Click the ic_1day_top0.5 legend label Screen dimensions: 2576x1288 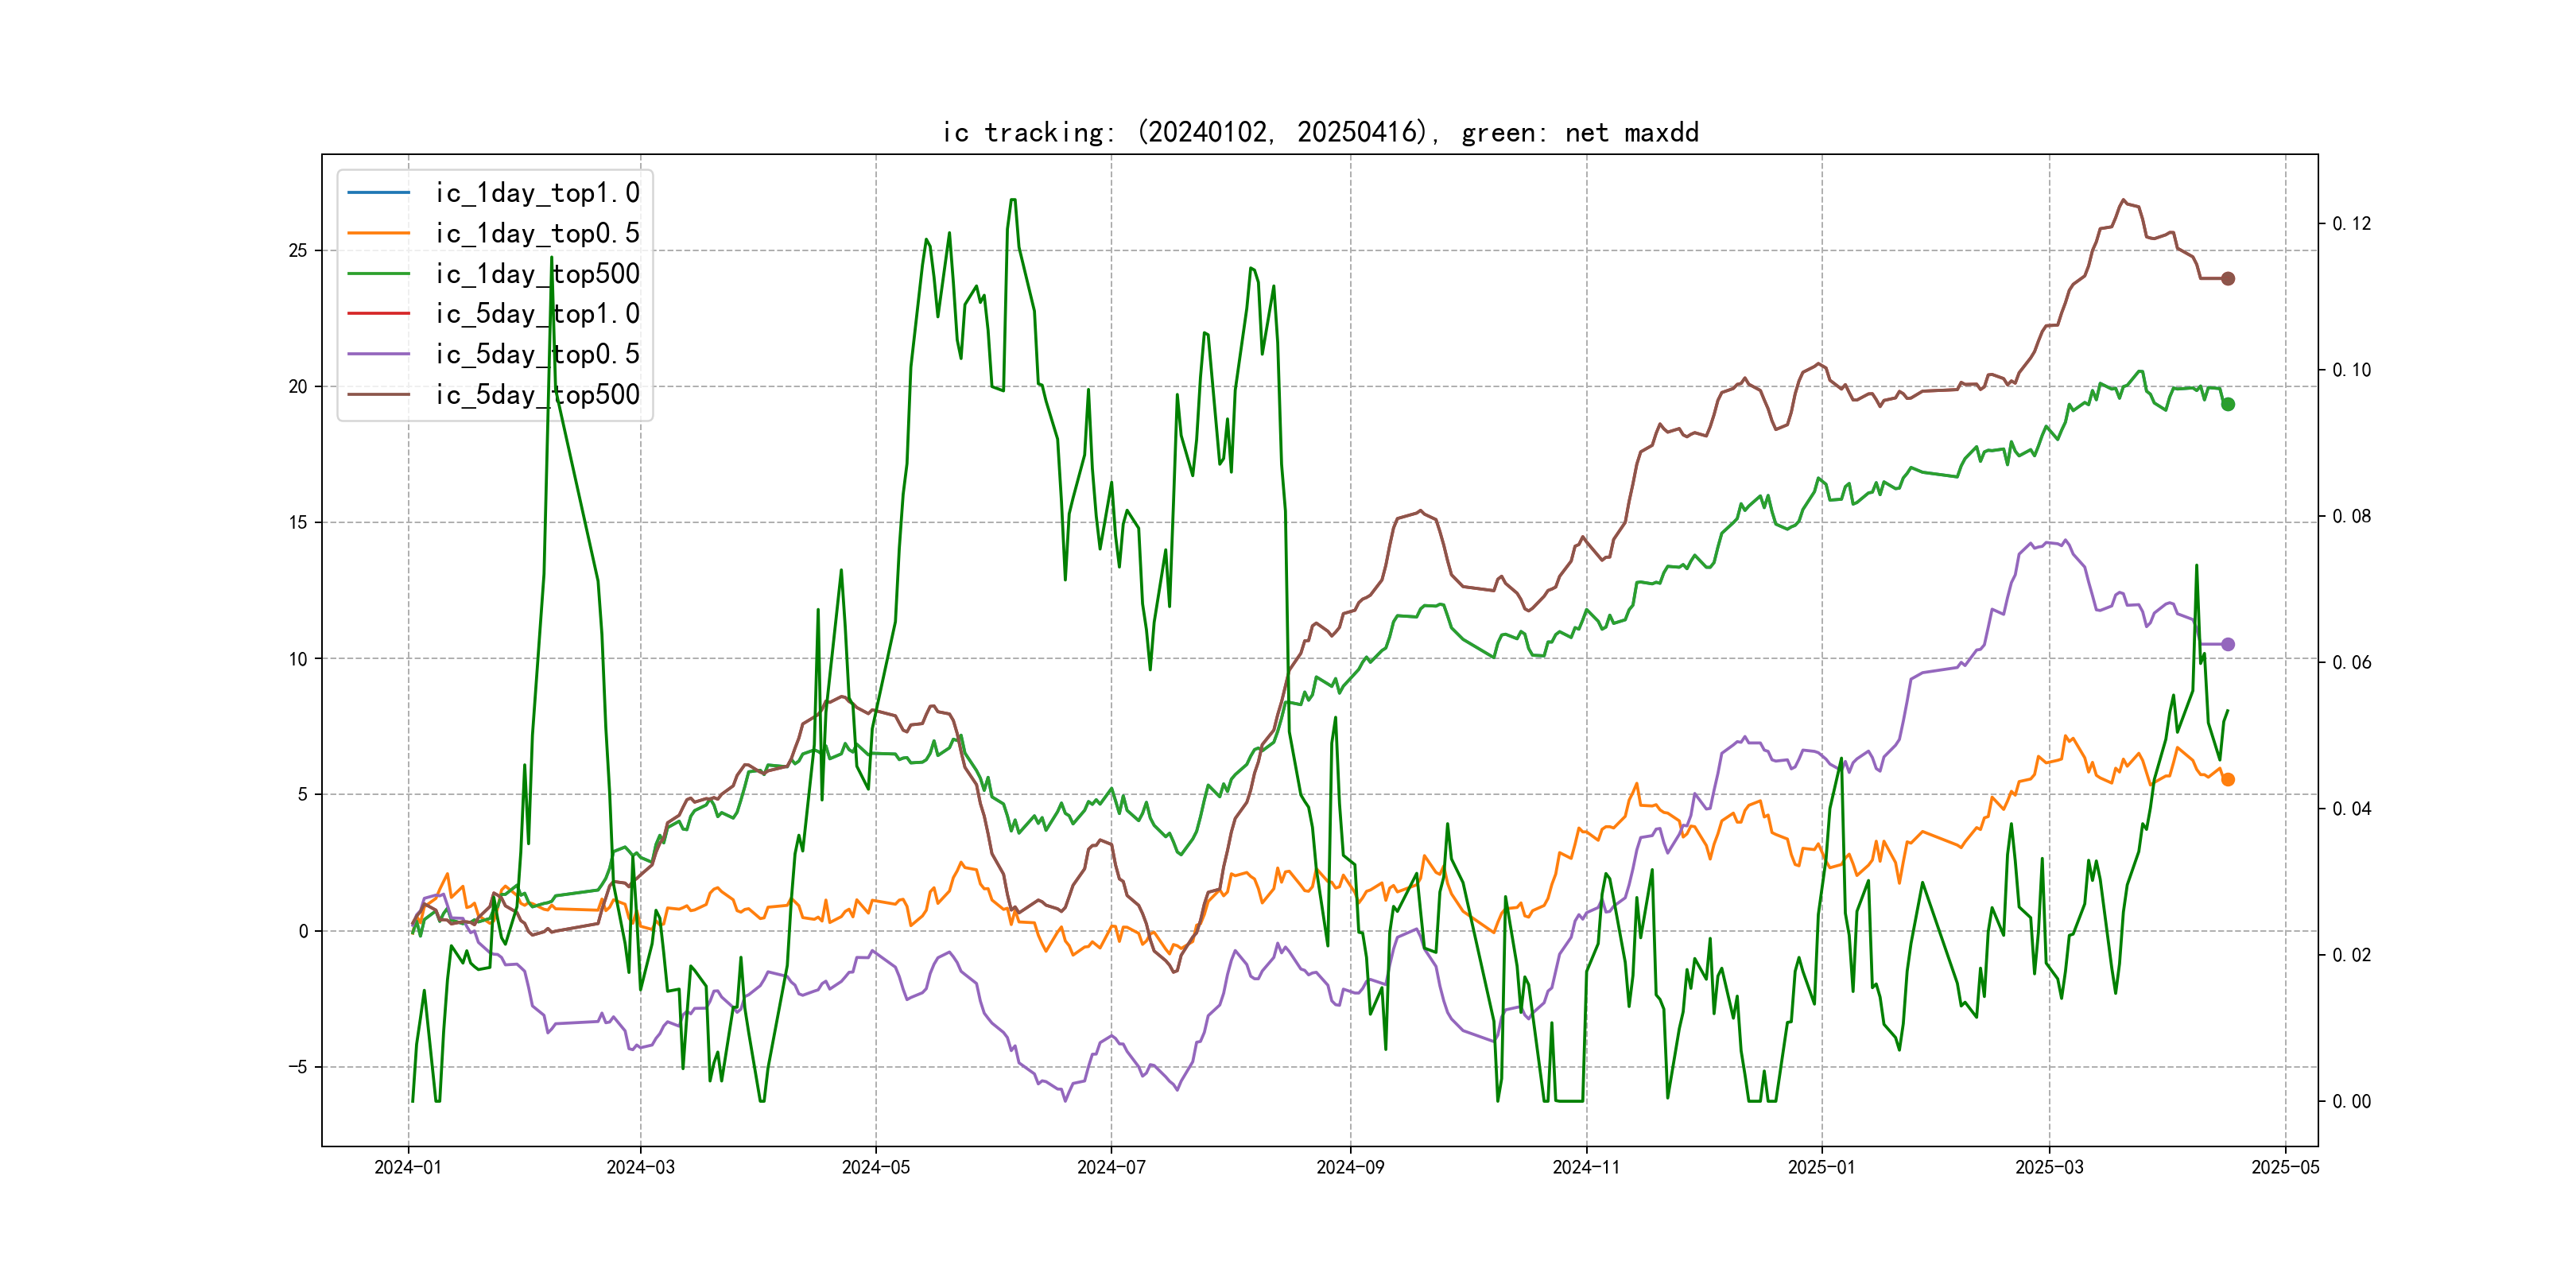pos(536,233)
